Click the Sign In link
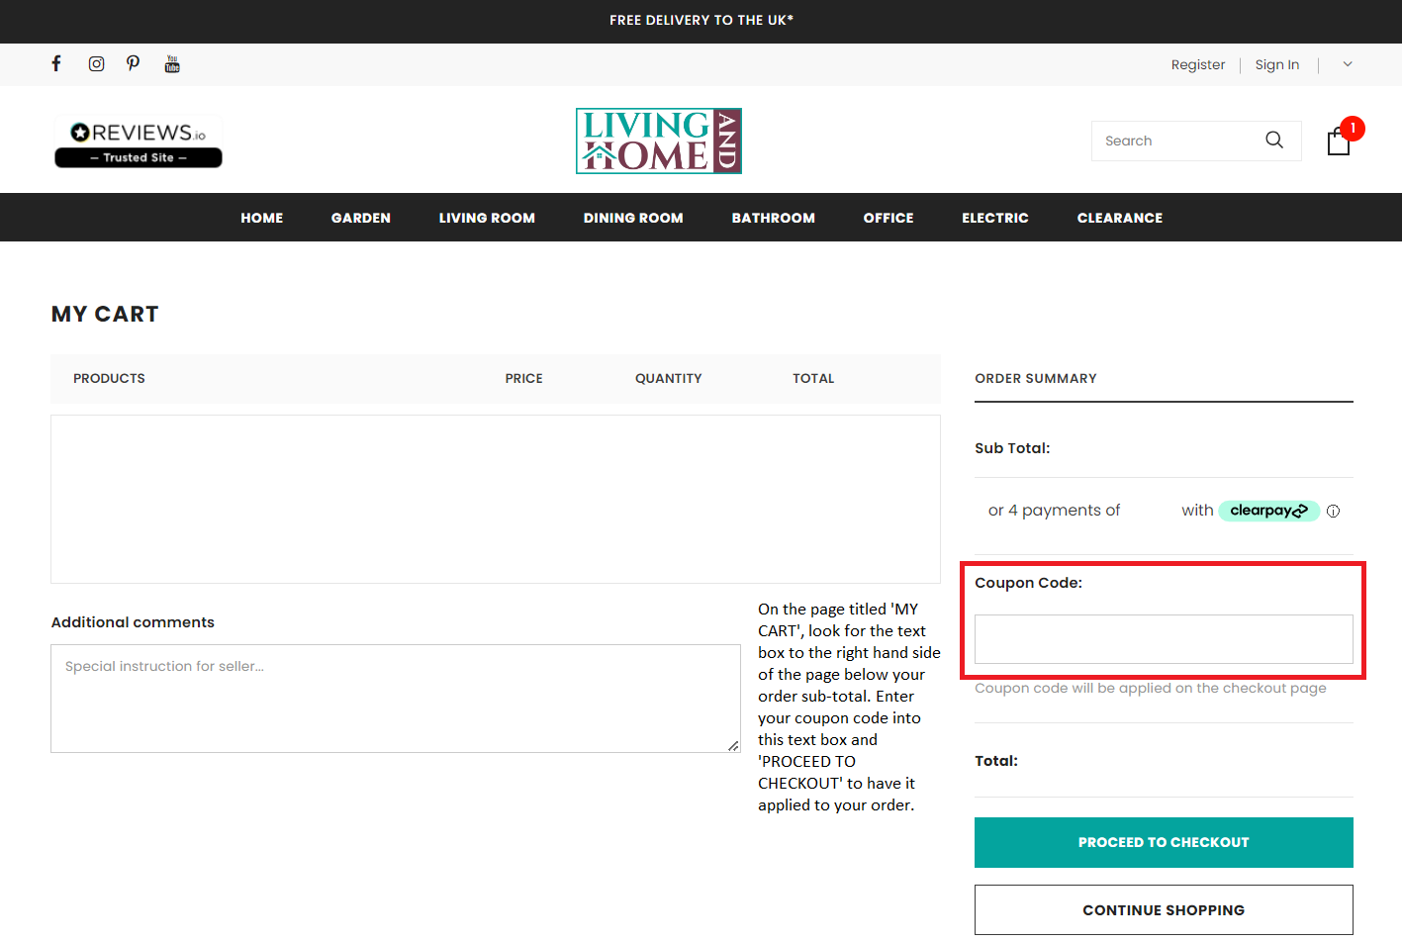Image resolution: width=1402 pixels, height=943 pixels. pos(1277,64)
